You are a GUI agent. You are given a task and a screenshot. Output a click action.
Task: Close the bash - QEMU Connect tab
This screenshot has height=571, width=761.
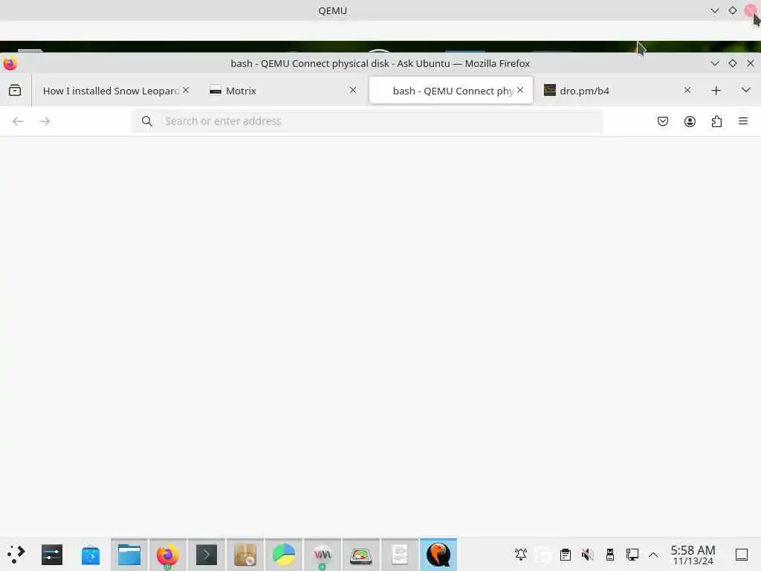(520, 90)
